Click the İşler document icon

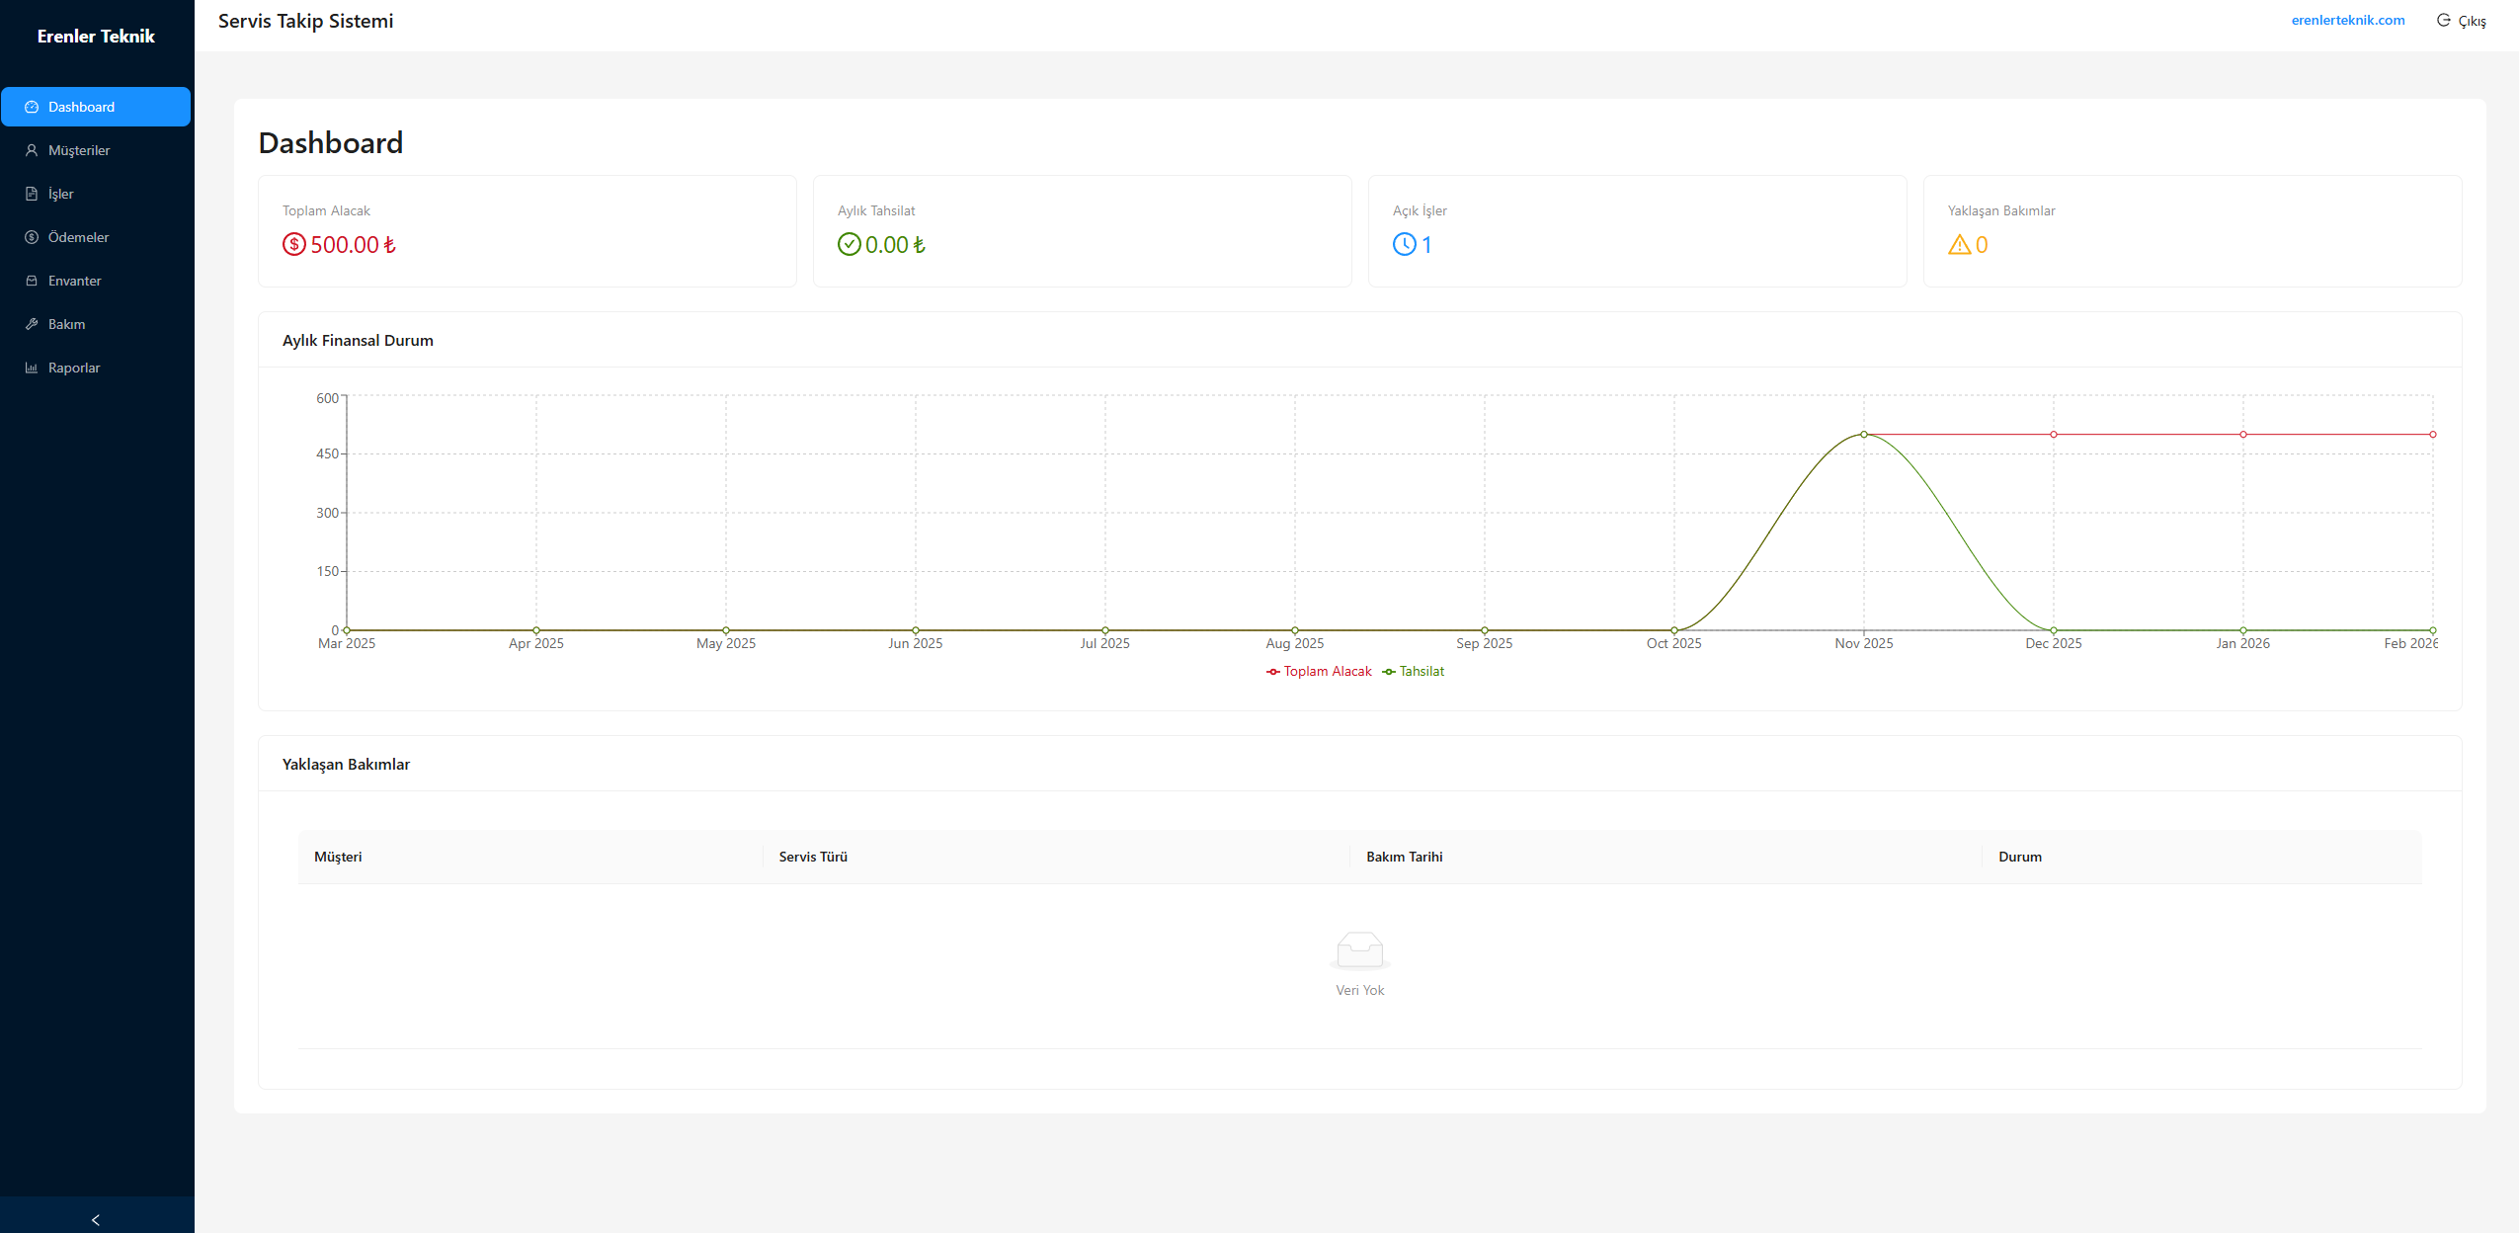32,194
